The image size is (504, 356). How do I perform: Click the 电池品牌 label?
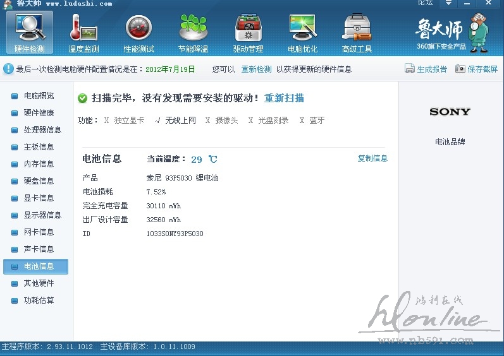pos(450,142)
